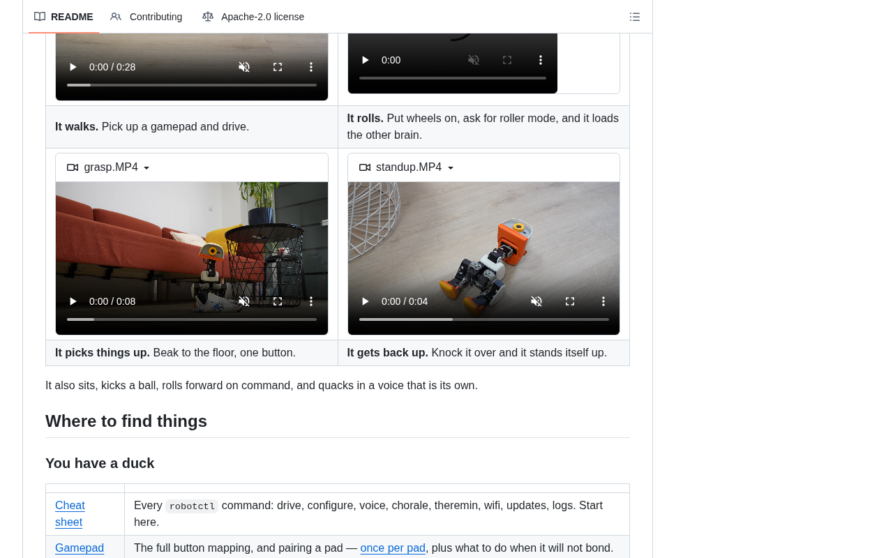The height and width of the screenshot is (558, 893).
Task: Open more options on roller video
Action: pyautogui.click(x=541, y=60)
